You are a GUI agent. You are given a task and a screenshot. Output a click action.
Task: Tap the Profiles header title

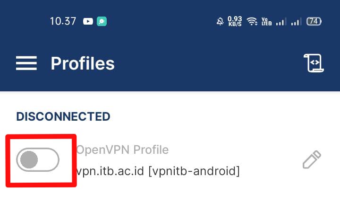click(83, 63)
